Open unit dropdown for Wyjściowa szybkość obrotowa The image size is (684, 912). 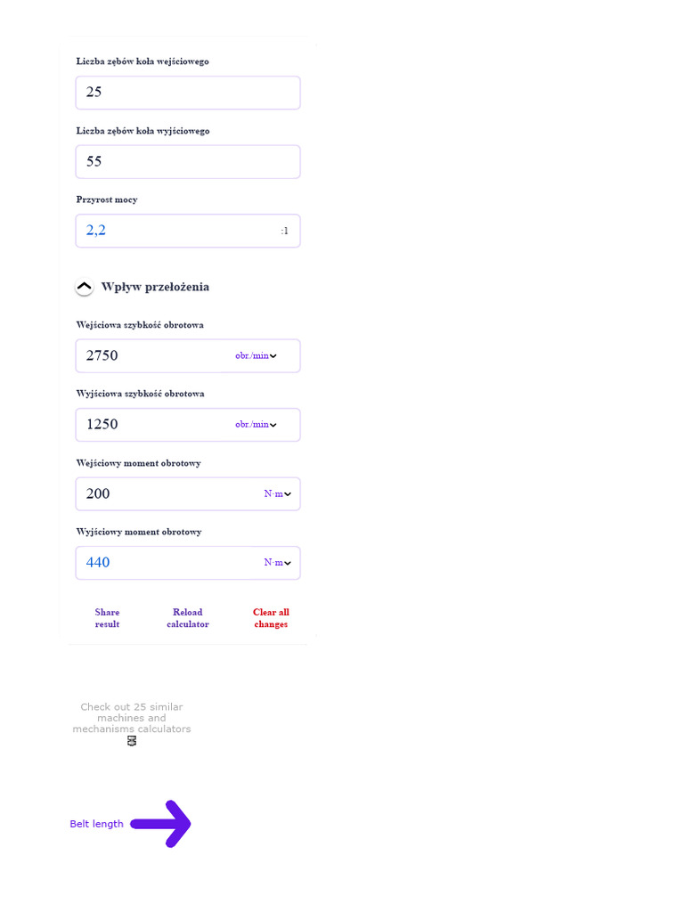(256, 425)
